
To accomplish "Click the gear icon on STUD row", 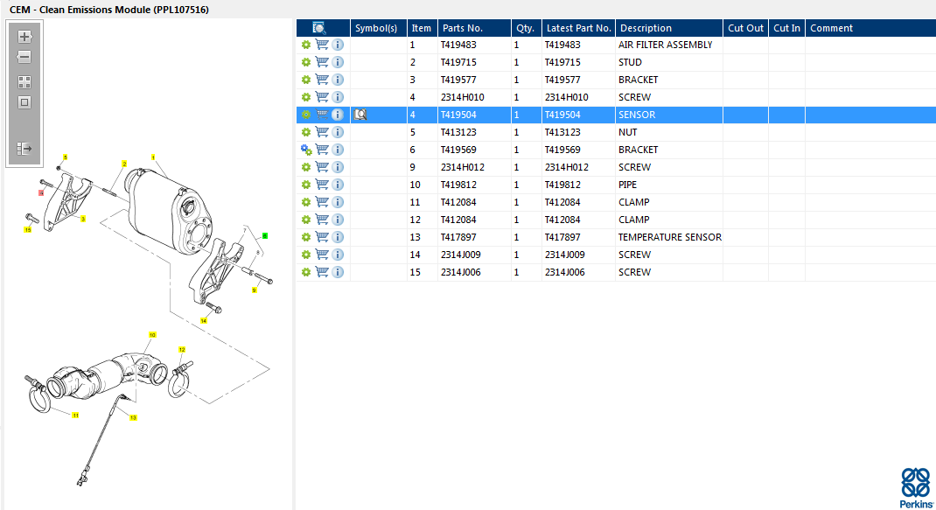I will pyautogui.click(x=306, y=62).
